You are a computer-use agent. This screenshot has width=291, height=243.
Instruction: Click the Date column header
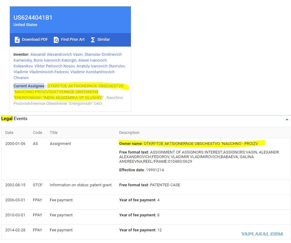pyautogui.click(x=9, y=132)
